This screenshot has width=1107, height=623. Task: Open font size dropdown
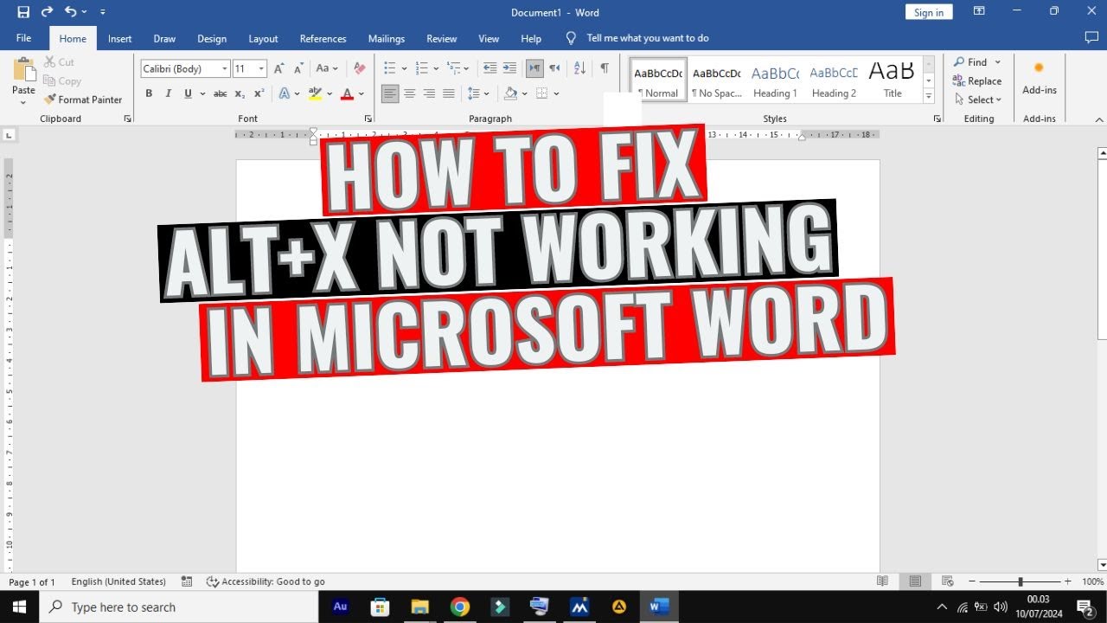[x=261, y=68]
